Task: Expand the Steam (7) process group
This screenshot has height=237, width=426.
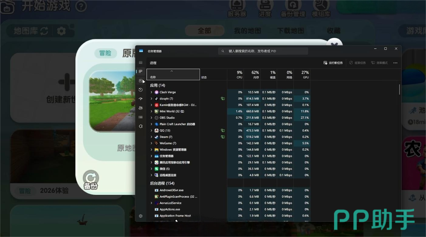Action: [x=151, y=137]
